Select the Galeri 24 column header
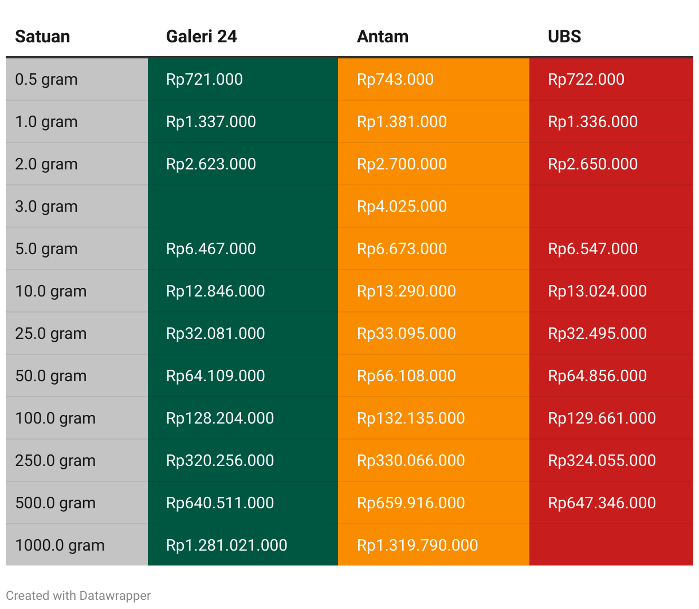The image size is (699, 609). (x=201, y=37)
